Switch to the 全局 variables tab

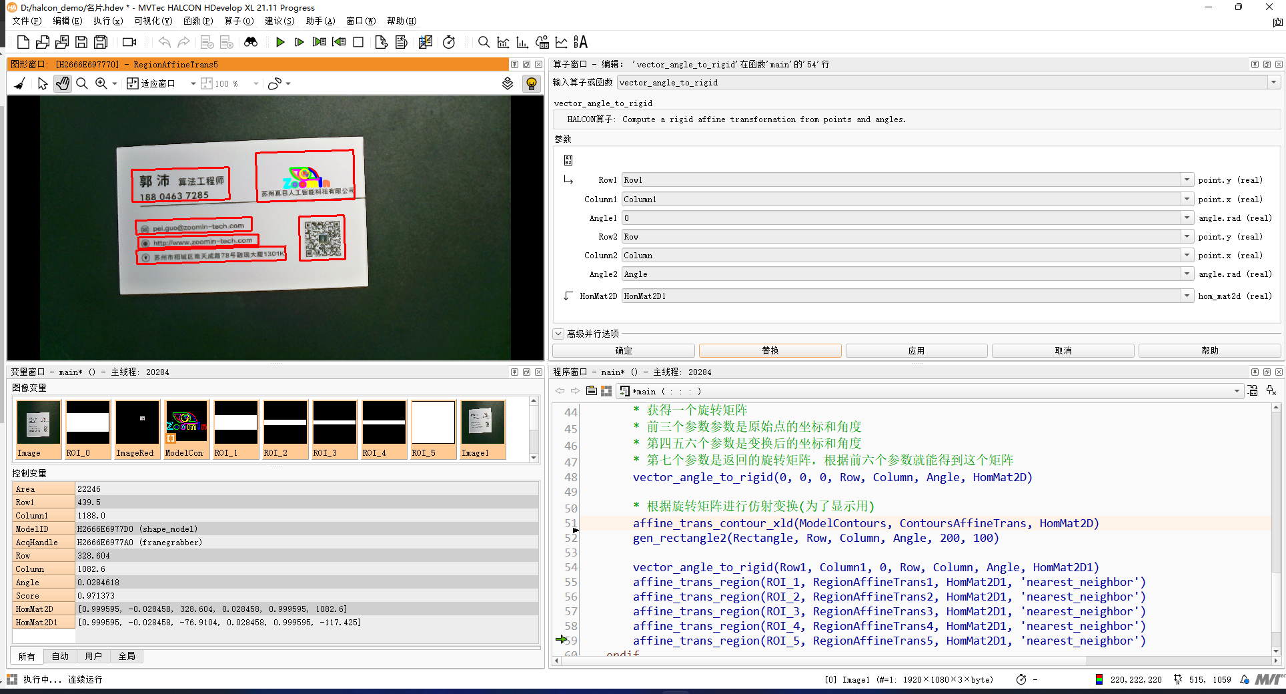tap(127, 657)
